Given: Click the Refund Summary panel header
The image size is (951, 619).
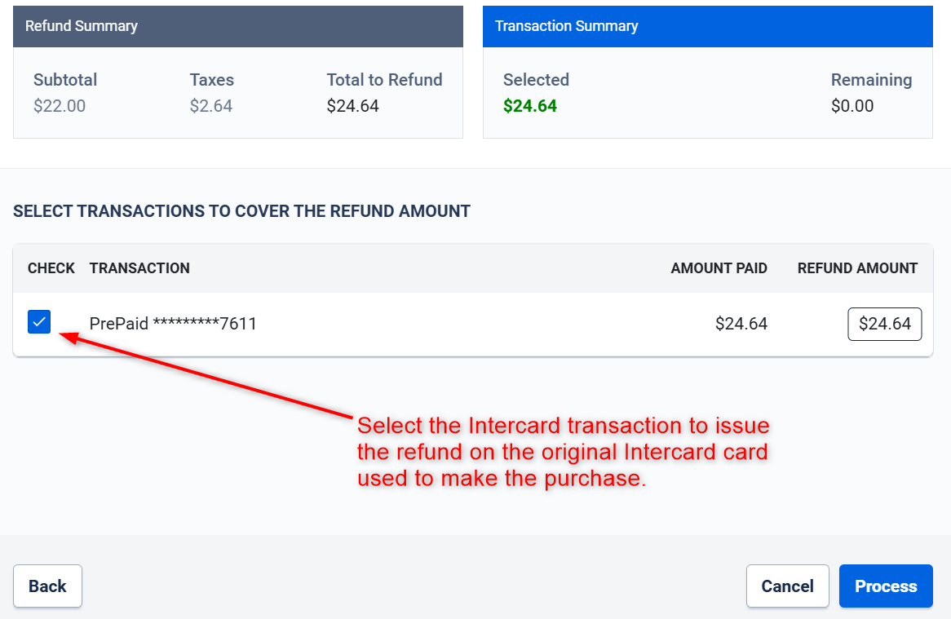Looking at the screenshot, I should click(238, 26).
